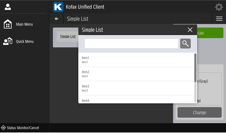This screenshot has width=226, height=133.
Task: Open Quick Menu via its icon
Action: (8, 41)
